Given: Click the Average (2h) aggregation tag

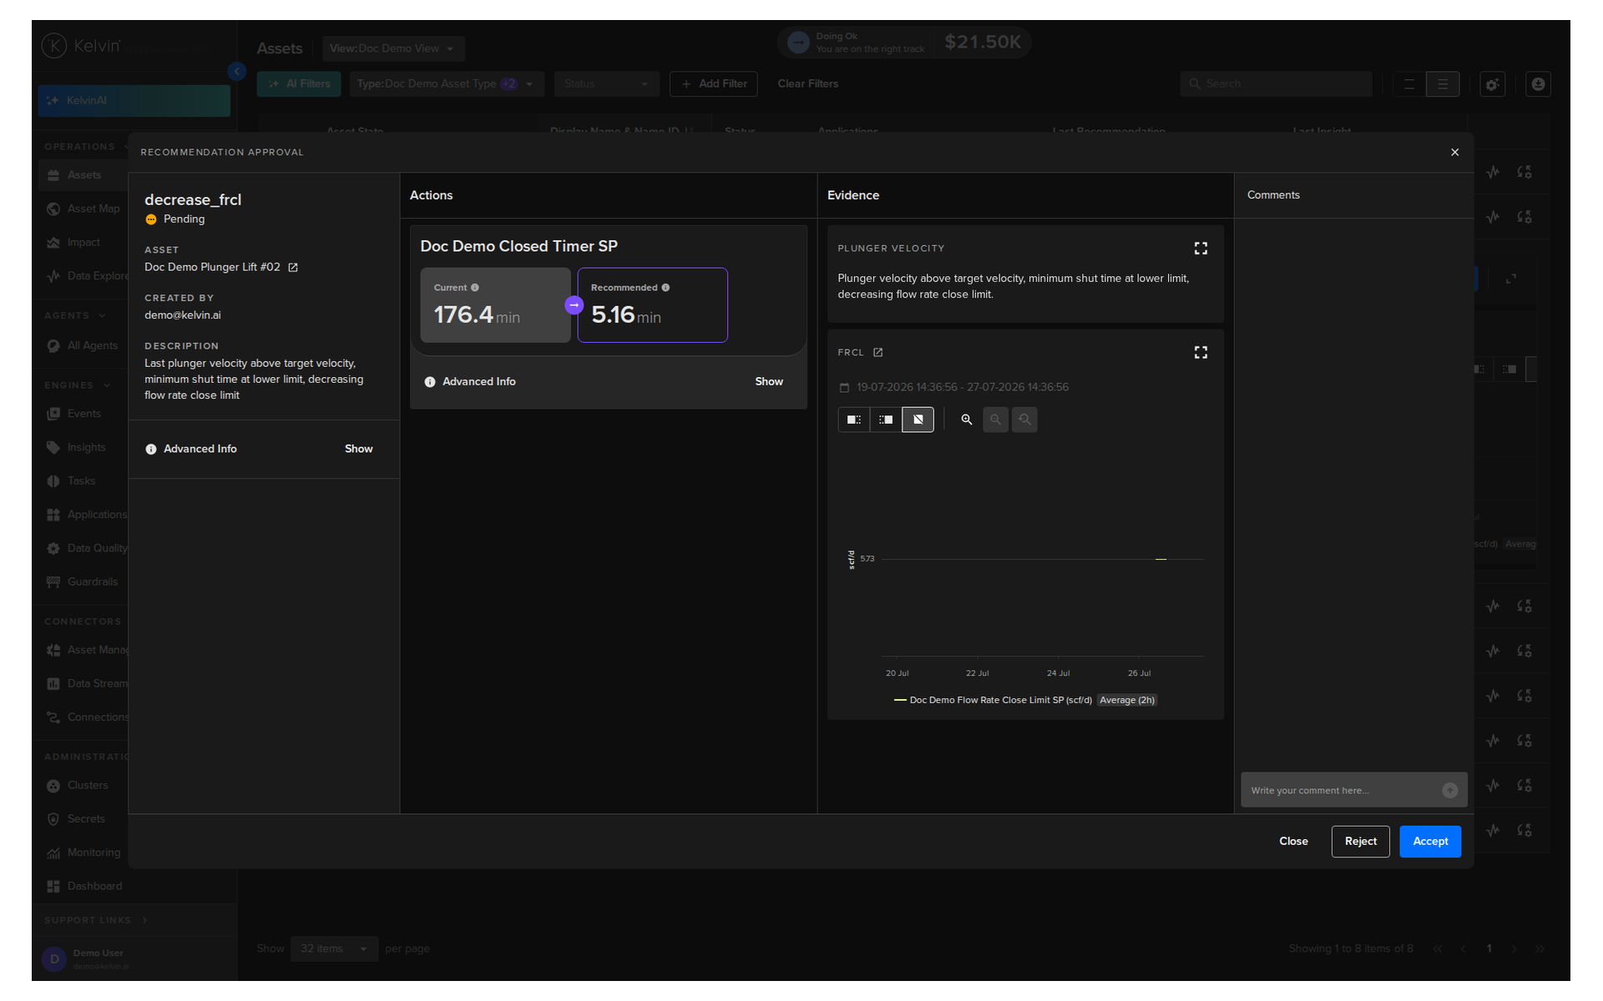Looking at the screenshot, I should [1127, 700].
